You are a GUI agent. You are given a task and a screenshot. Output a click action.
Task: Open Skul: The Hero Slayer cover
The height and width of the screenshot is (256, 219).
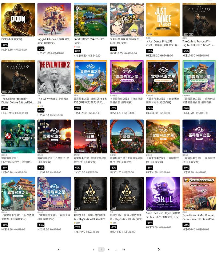163,194
